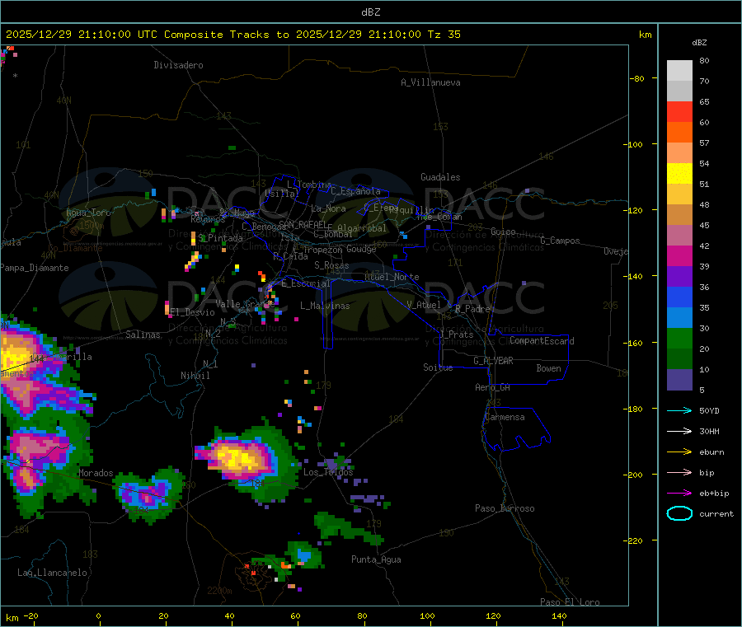Click the 'J_Prats' map label

pyautogui.click(x=456, y=335)
